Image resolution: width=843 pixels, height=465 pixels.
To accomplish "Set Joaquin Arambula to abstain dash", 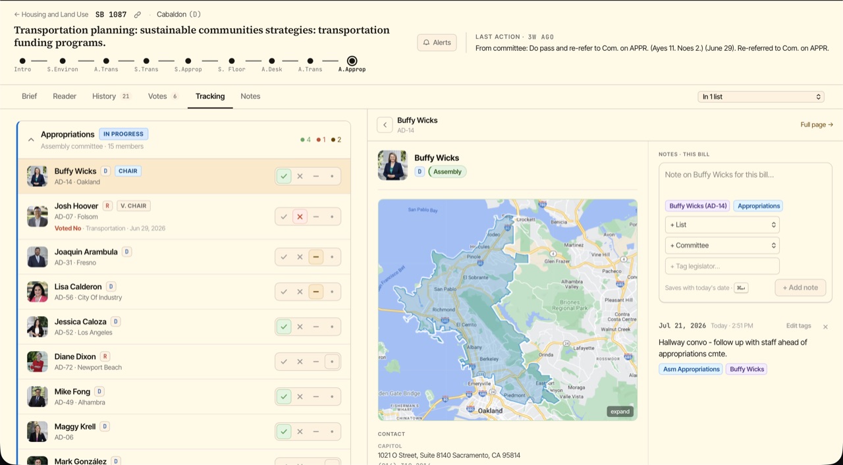I will pos(316,257).
